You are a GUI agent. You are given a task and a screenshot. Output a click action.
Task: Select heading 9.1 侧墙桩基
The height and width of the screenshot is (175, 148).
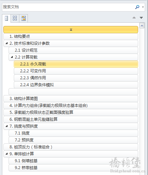(73, 161)
